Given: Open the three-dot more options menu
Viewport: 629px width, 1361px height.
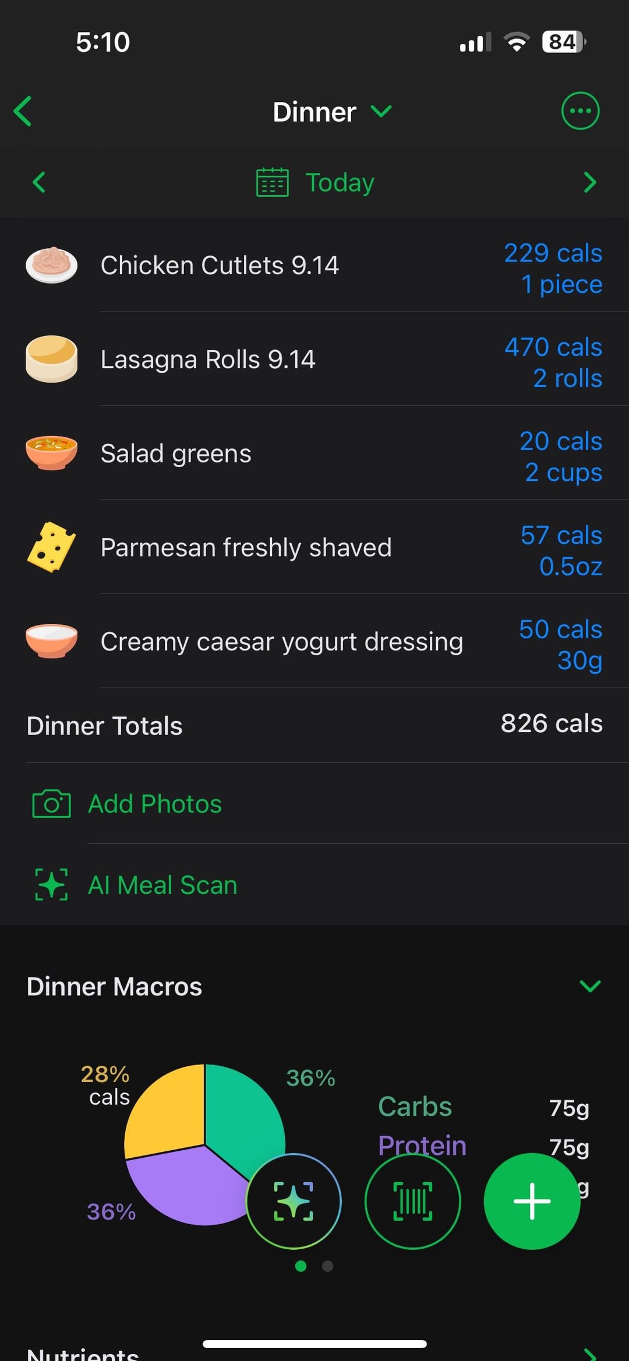Looking at the screenshot, I should 580,111.
